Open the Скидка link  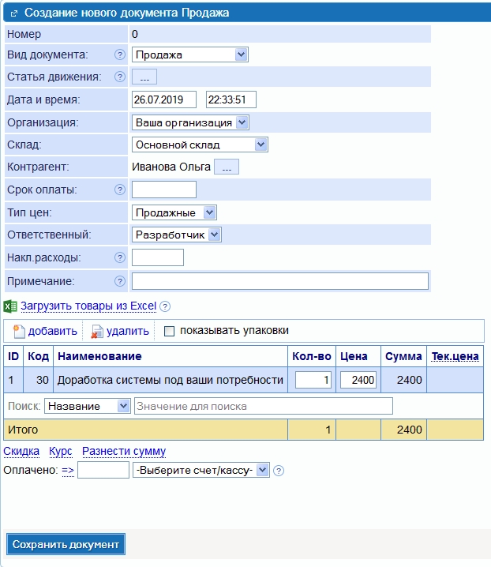point(21,451)
